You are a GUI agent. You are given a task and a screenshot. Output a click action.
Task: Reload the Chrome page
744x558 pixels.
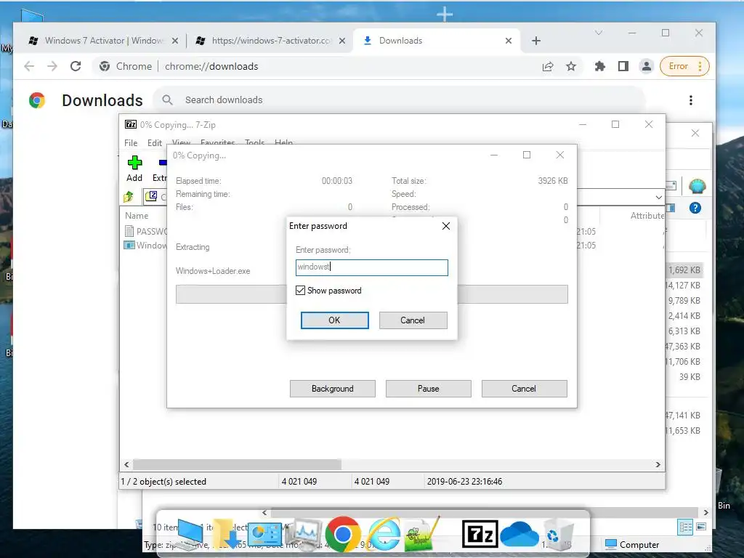coord(76,66)
